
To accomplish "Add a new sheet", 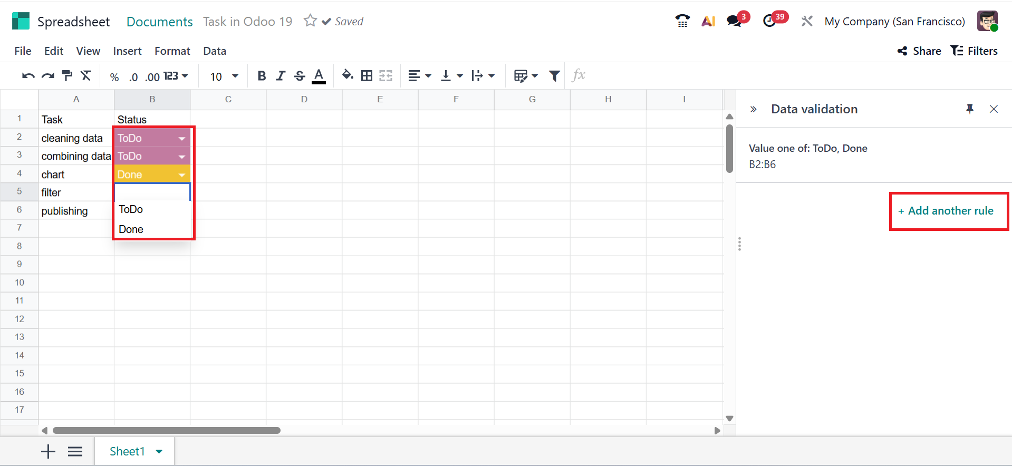I will (48, 451).
